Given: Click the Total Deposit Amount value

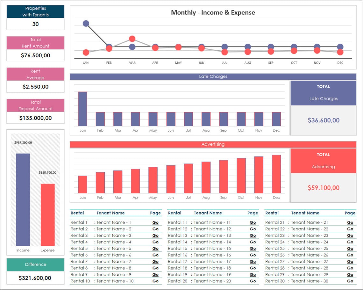Looking at the screenshot, I should click(x=35, y=118).
